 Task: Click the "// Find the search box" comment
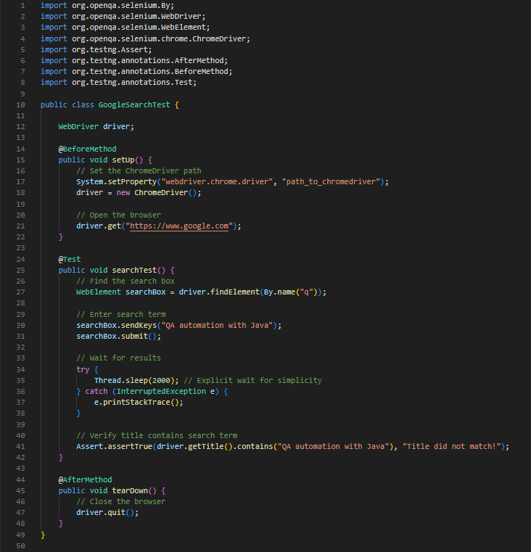[125, 281]
